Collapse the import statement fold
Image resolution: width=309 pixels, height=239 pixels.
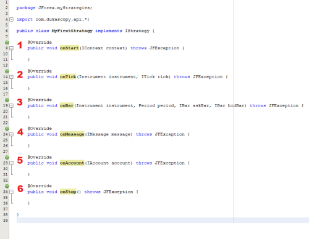click(12, 20)
